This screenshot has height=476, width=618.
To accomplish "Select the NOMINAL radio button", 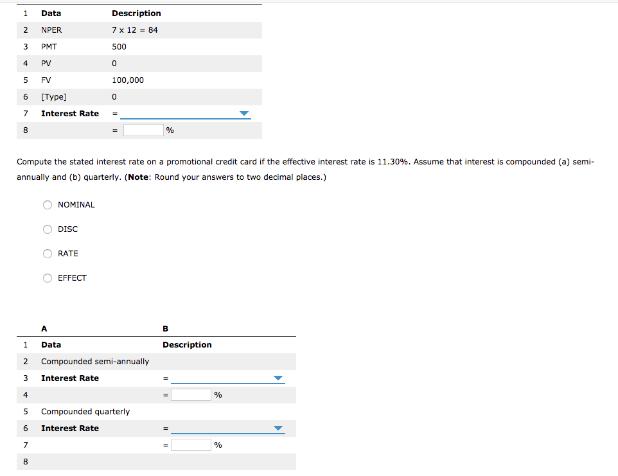I will pos(48,204).
